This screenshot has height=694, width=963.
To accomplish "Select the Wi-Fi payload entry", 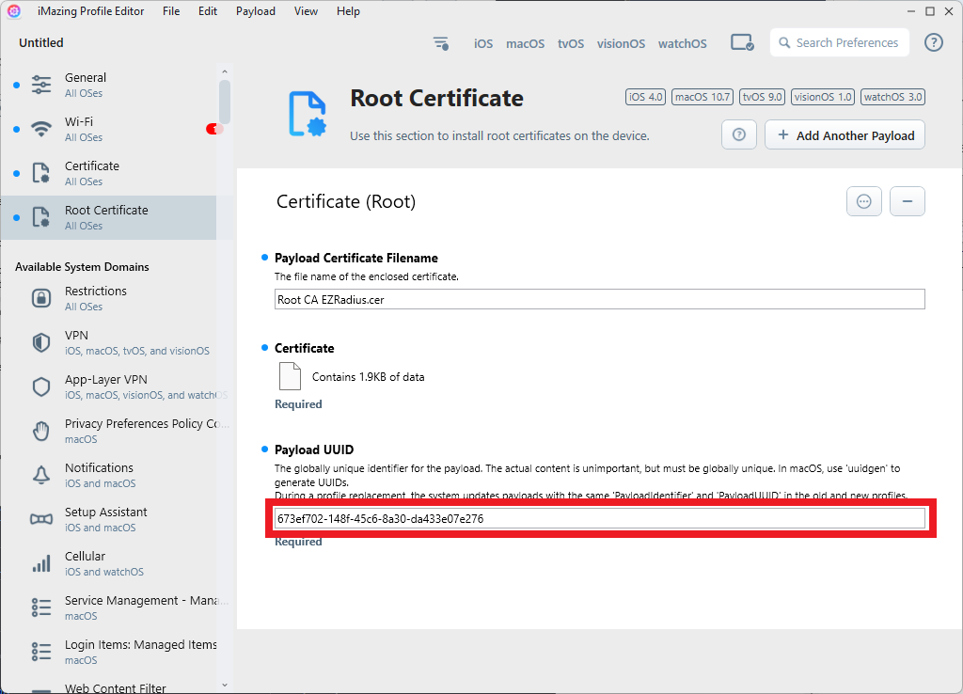I will (109, 129).
